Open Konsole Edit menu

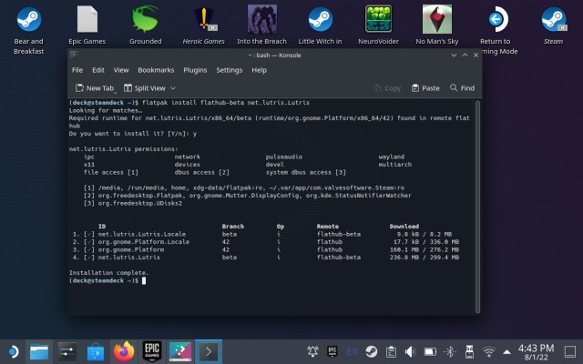pos(98,70)
